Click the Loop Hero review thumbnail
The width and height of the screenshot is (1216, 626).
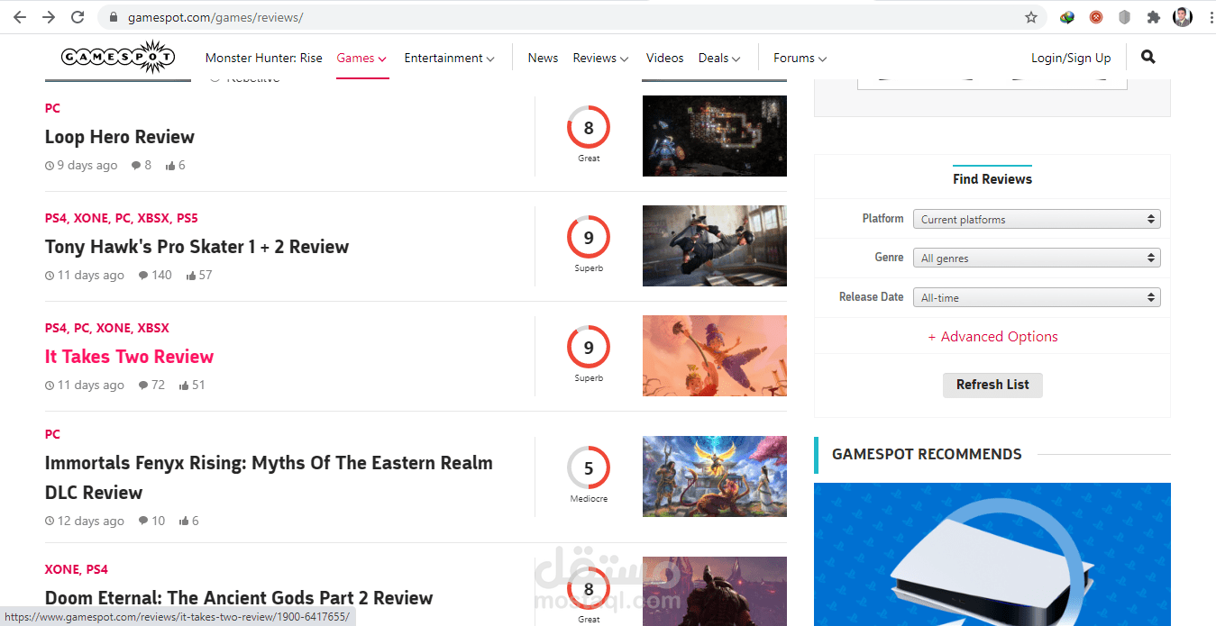pos(715,136)
